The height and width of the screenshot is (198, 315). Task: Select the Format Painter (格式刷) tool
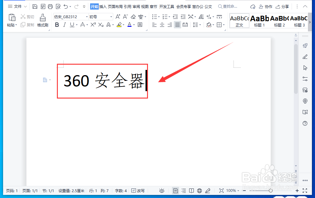[x=42, y=20]
